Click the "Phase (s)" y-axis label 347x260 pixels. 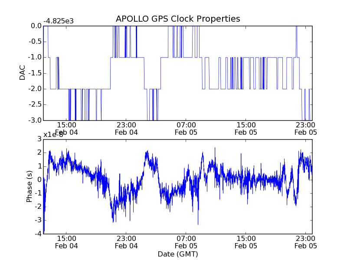[x=29, y=186]
